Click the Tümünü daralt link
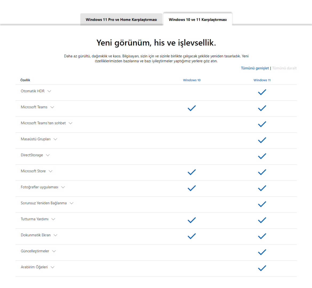The image size is (312, 288). coord(284,68)
